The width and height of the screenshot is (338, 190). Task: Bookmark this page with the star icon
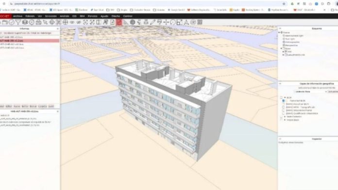(284, 4)
